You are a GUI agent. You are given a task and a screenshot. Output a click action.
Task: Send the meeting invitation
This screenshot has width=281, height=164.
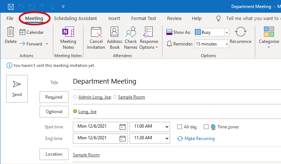17,88
